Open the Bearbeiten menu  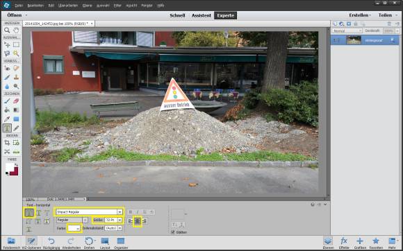tap(35, 6)
